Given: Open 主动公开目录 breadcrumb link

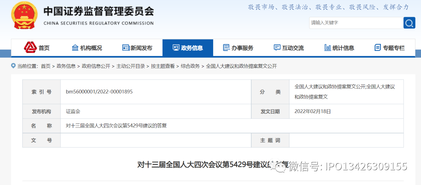Looking at the screenshot, I should (x=131, y=66).
